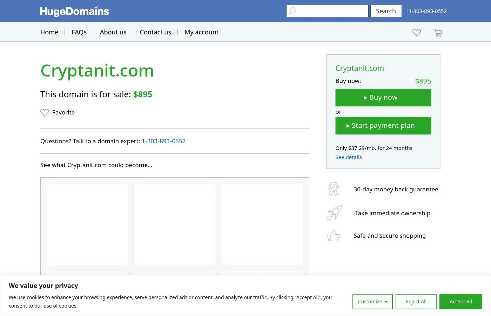Expand the Customize cookie options dropdown
Viewport: 491px width, 316px height.
click(372, 302)
